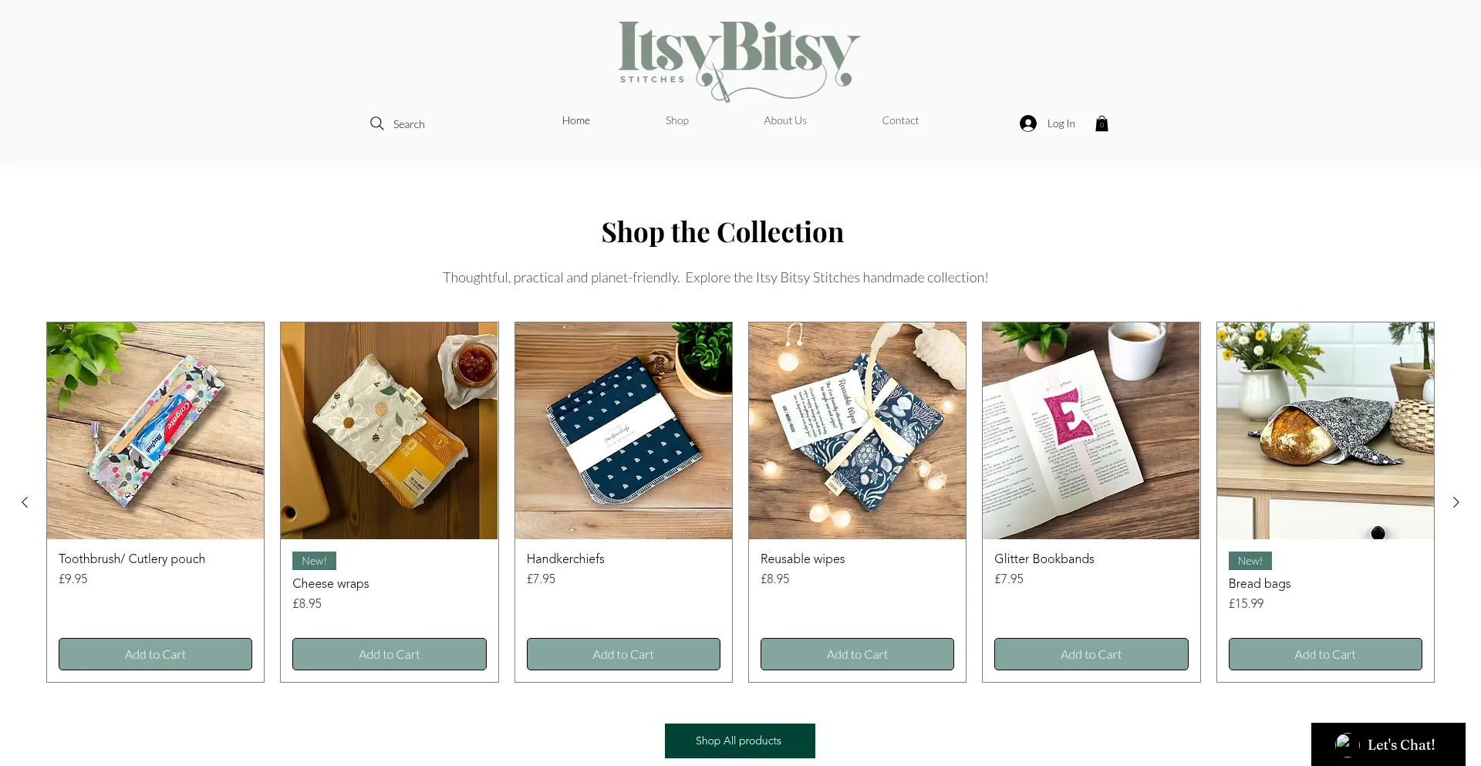This screenshot has width=1481, height=766.
Task: Show next products with right arrow
Action: (x=1456, y=502)
